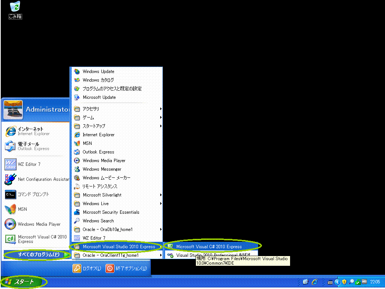Screen dimensions: 385x289
Task: Open すべてのプログラム(P) list
Action: (x=37, y=255)
